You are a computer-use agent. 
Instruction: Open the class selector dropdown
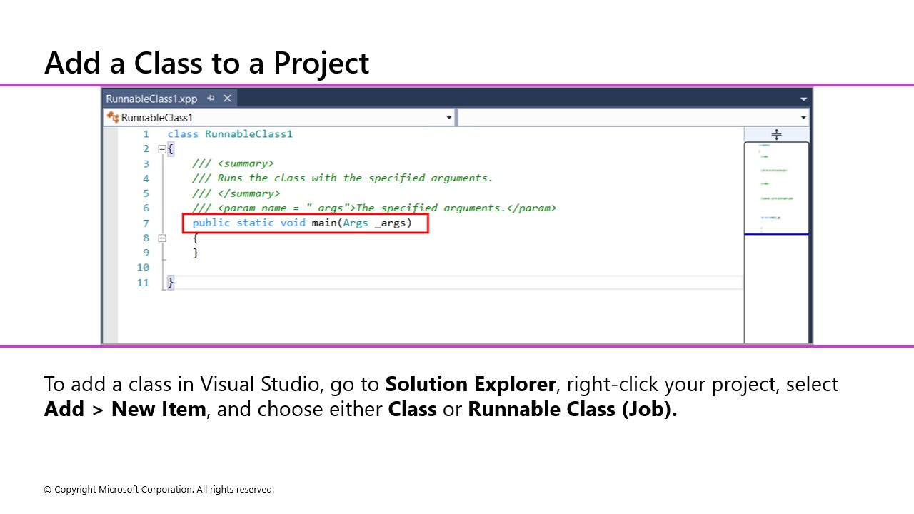click(x=448, y=116)
